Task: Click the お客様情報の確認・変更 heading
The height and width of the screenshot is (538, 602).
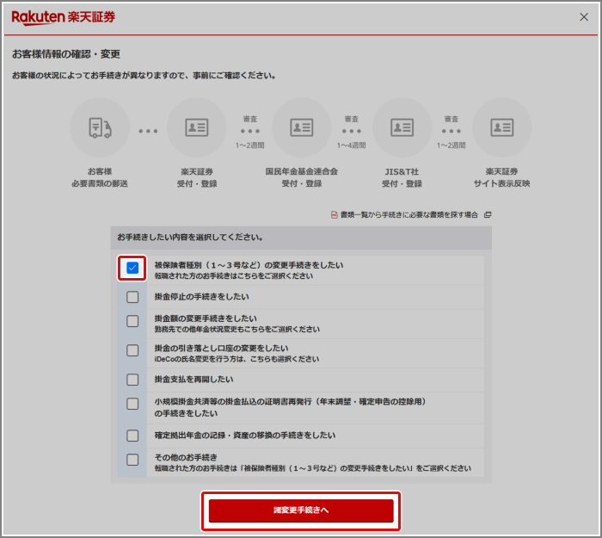Action: point(66,53)
